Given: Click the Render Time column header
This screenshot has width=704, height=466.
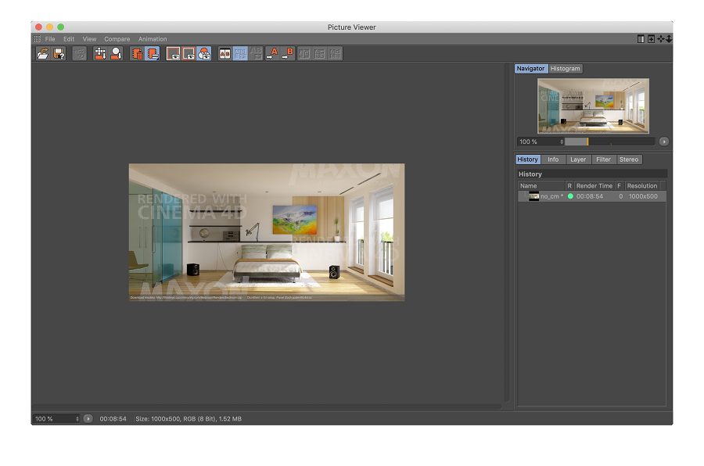Looking at the screenshot, I should [x=594, y=186].
